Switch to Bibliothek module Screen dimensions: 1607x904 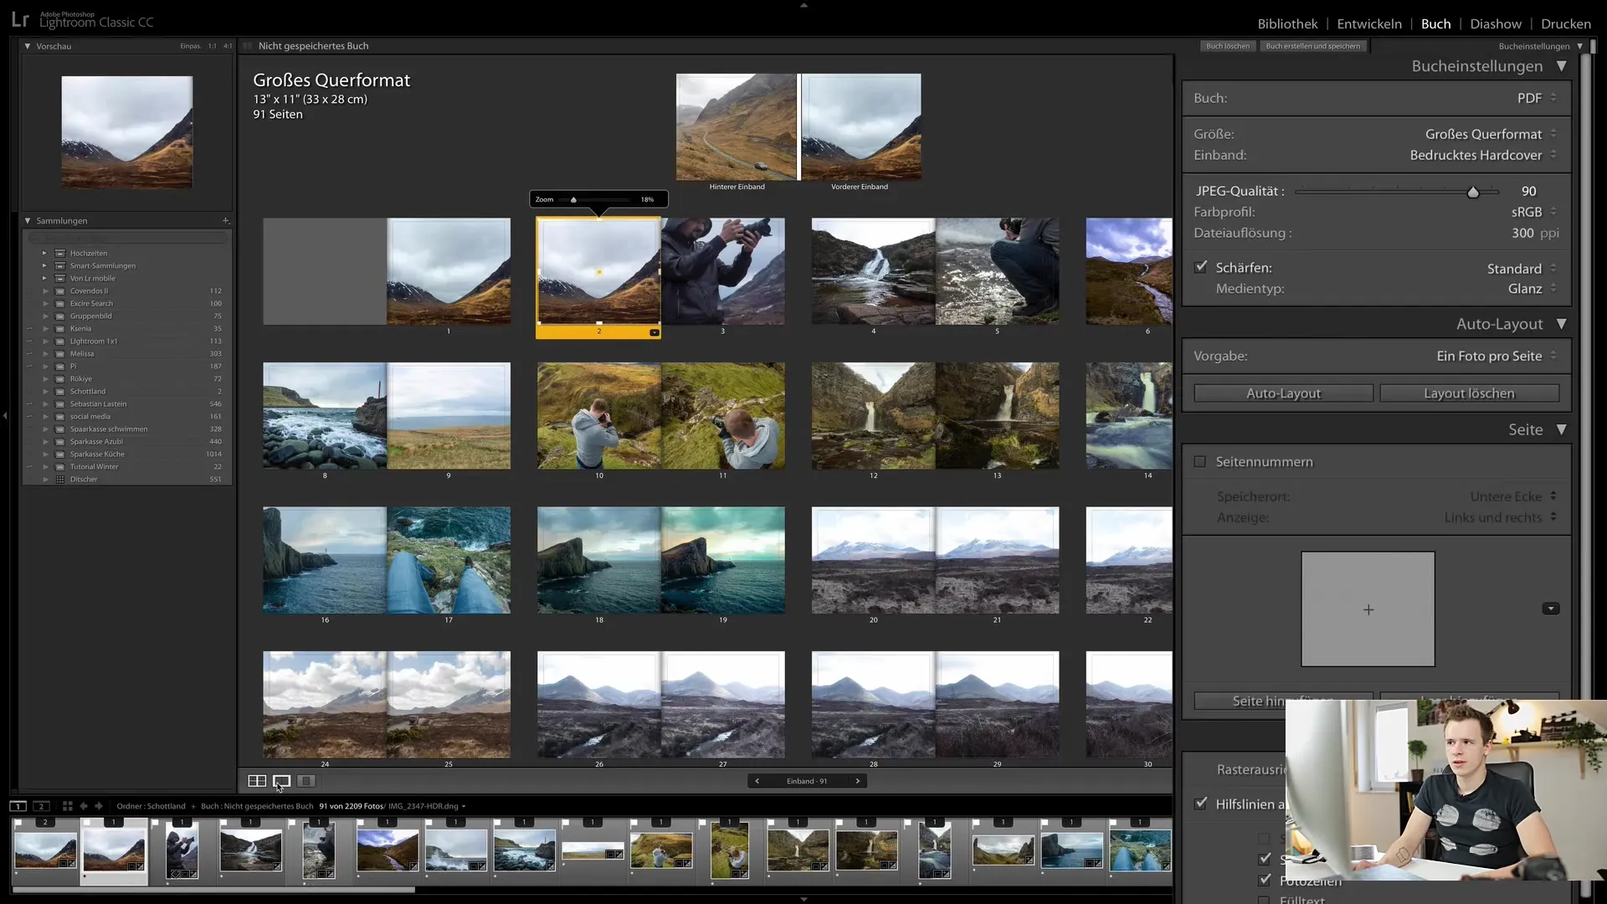point(1287,23)
